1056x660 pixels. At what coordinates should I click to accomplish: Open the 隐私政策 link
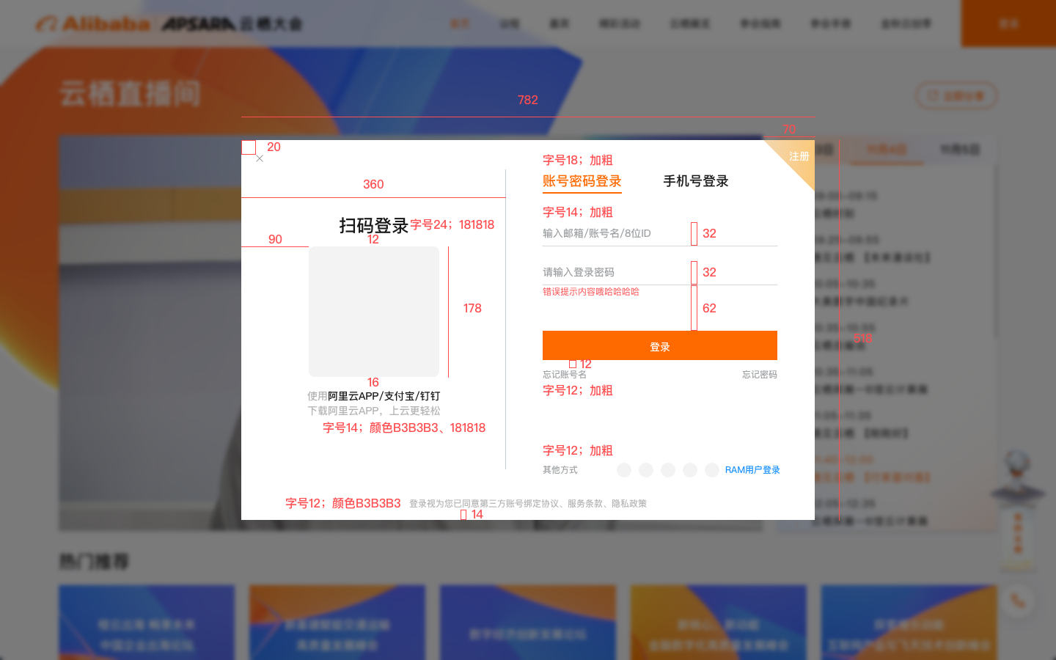click(629, 504)
